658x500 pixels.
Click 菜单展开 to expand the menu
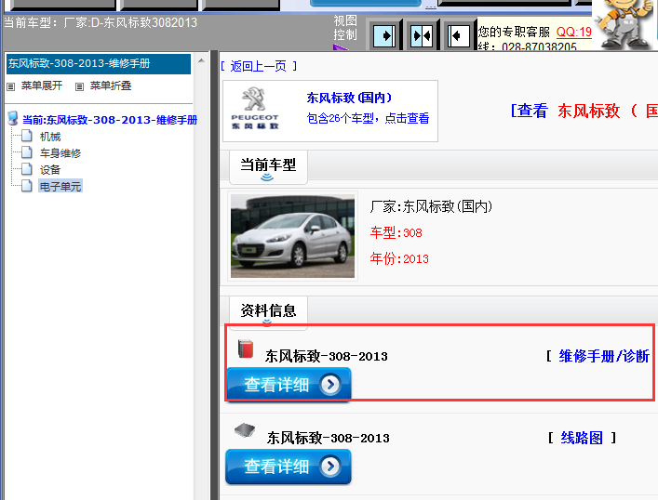pyautogui.click(x=42, y=86)
